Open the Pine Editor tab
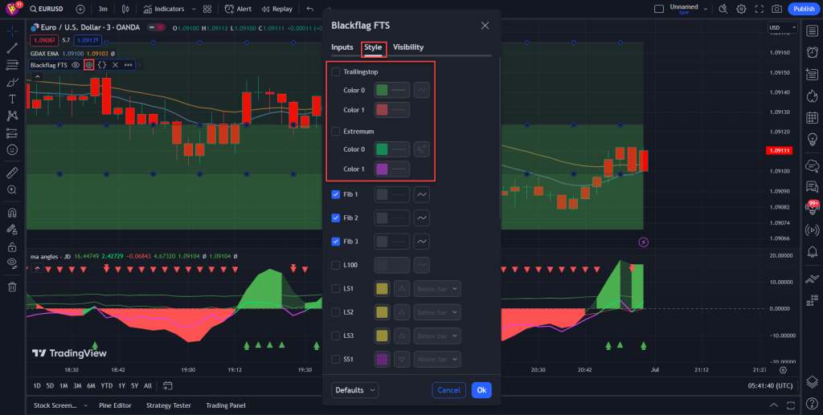This screenshot has width=823, height=415. tap(116, 405)
